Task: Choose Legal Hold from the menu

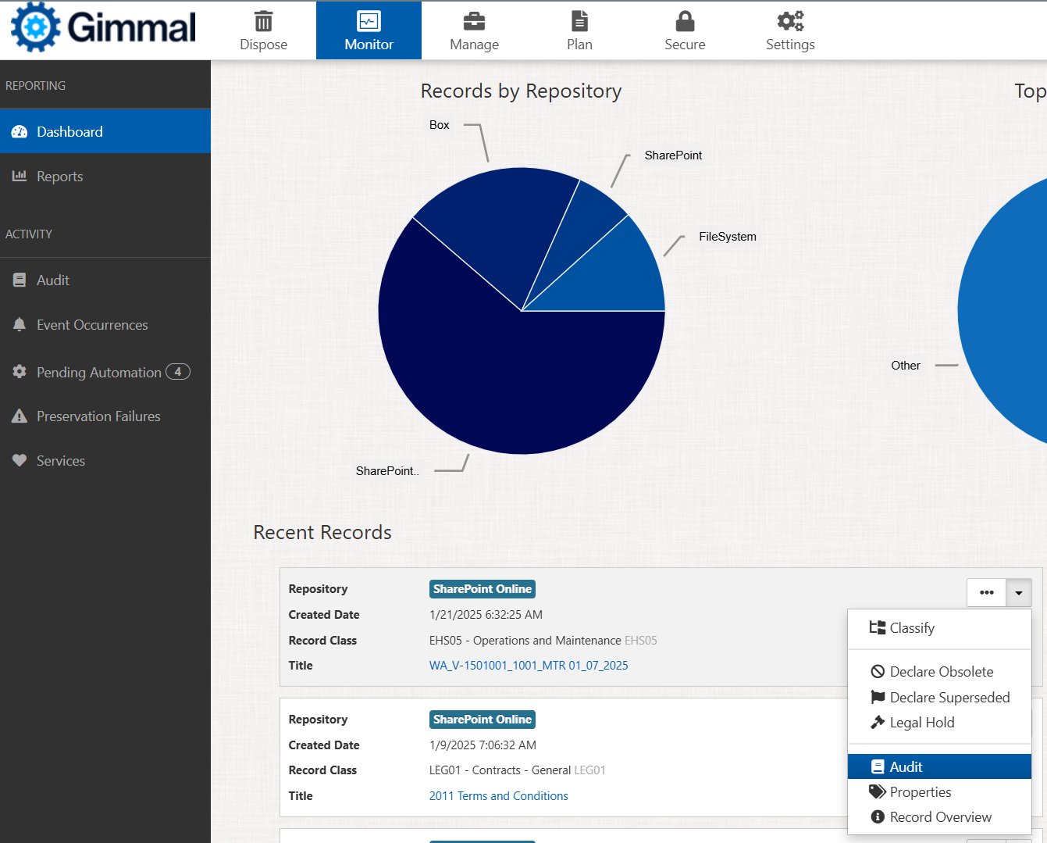Action: click(921, 723)
